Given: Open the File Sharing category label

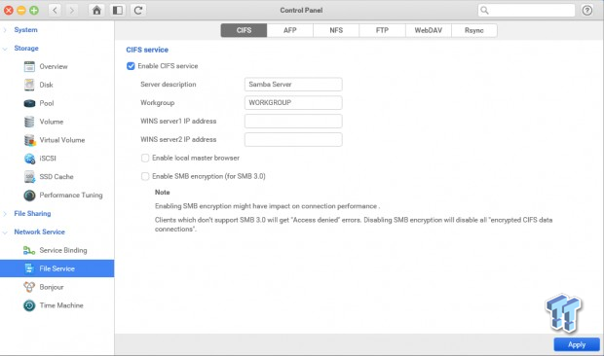Looking at the screenshot, I should click(32, 214).
